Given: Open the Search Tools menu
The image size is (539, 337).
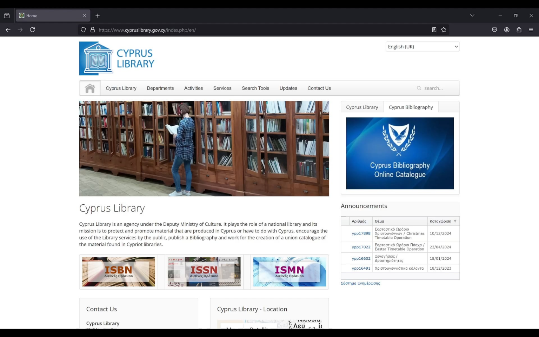Looking at the screenshot, I should pos(255,88).
